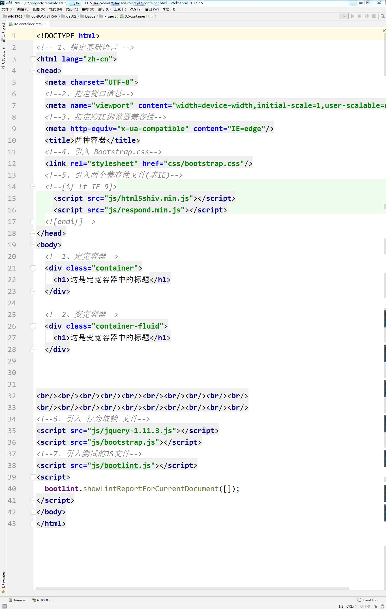Open the 工具 (T) menu
Image resolution: width=386 pixels, height=609 pixels.
120,9
